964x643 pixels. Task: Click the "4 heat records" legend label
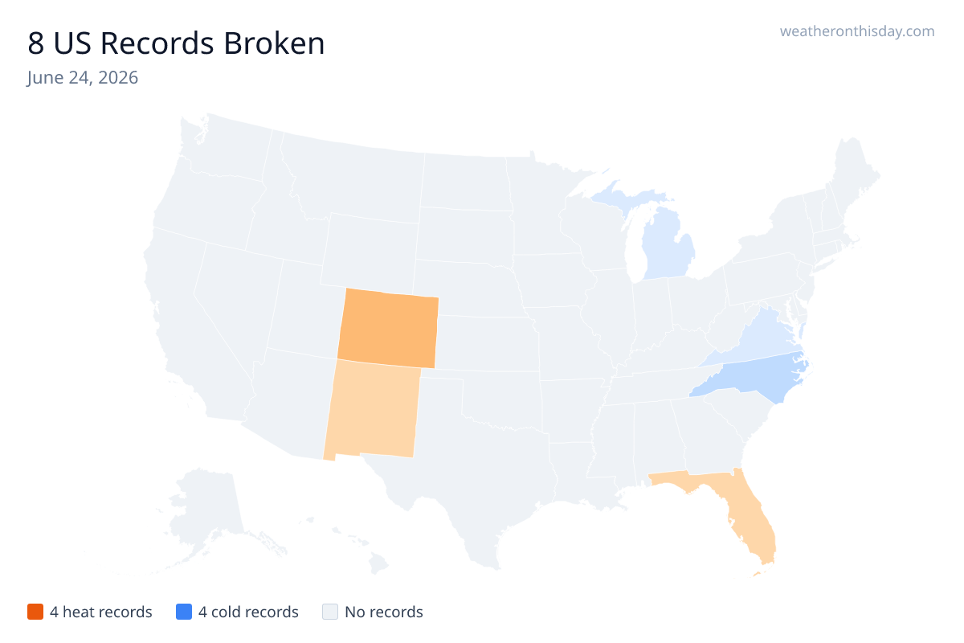pyautogui.click(x=101, y=612)
